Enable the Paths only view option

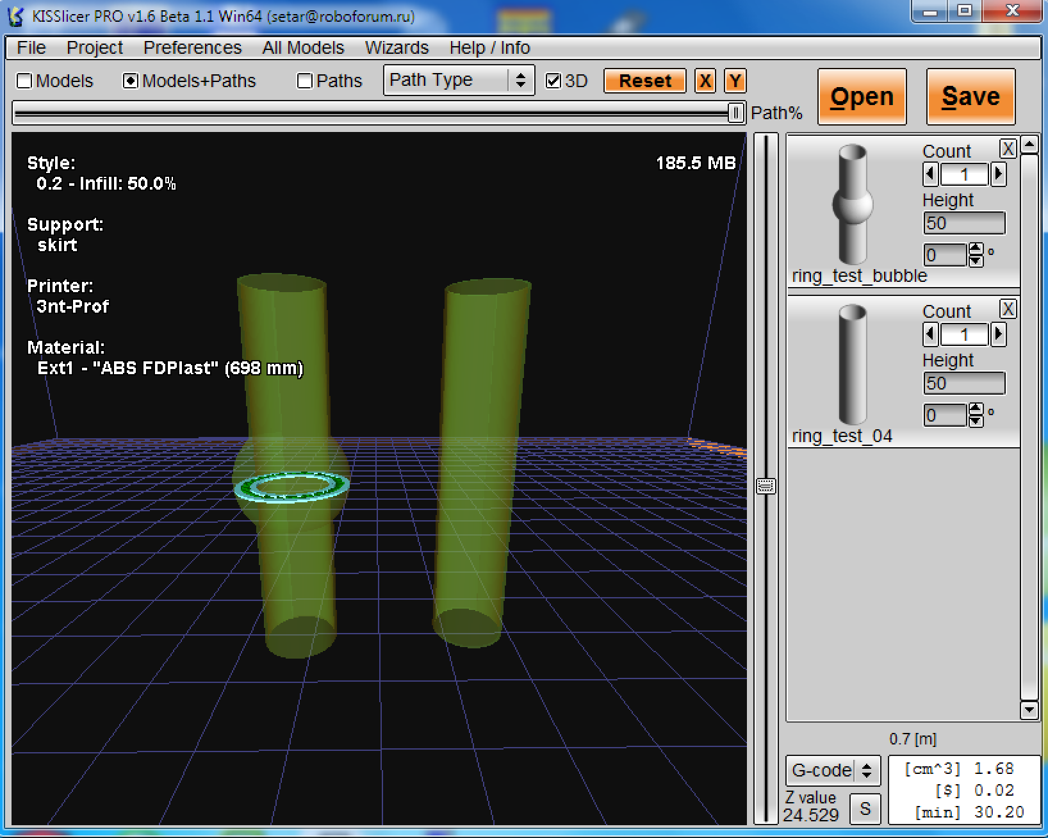tap(306, 81)
